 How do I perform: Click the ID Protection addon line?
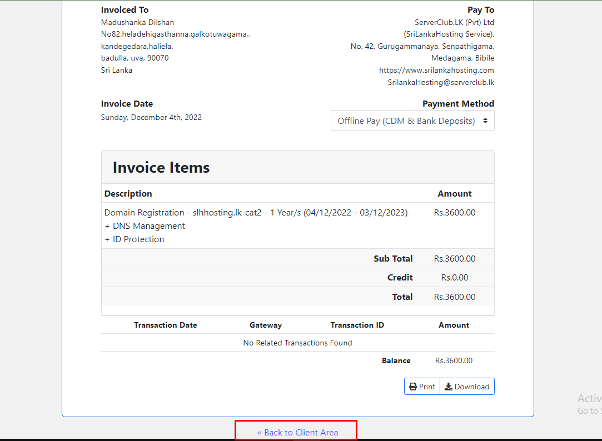[135, 239]
